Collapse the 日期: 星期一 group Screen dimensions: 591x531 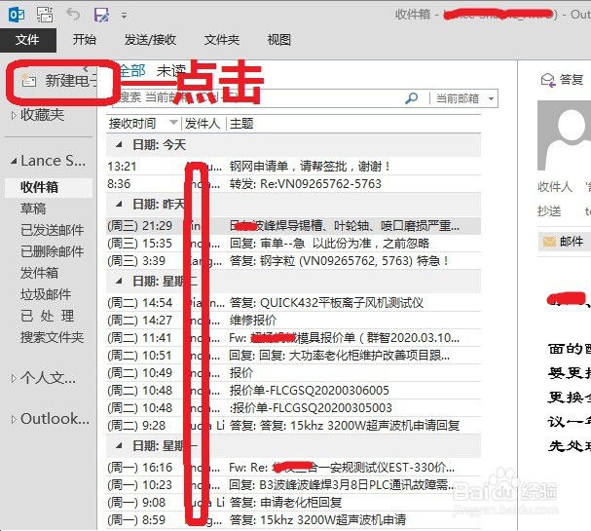(119, 445)
